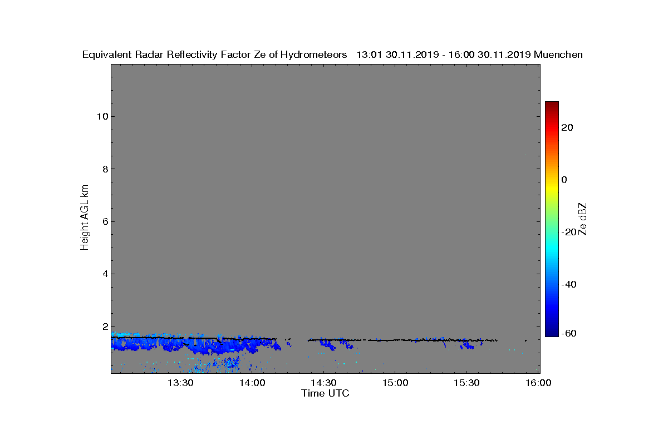Screen dimensions: 668x445
Task: Click the height tick label 2
Action: pos(104,326)
